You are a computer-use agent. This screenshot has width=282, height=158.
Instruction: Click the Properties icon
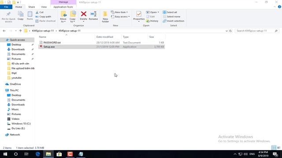(x=139, y=14)
